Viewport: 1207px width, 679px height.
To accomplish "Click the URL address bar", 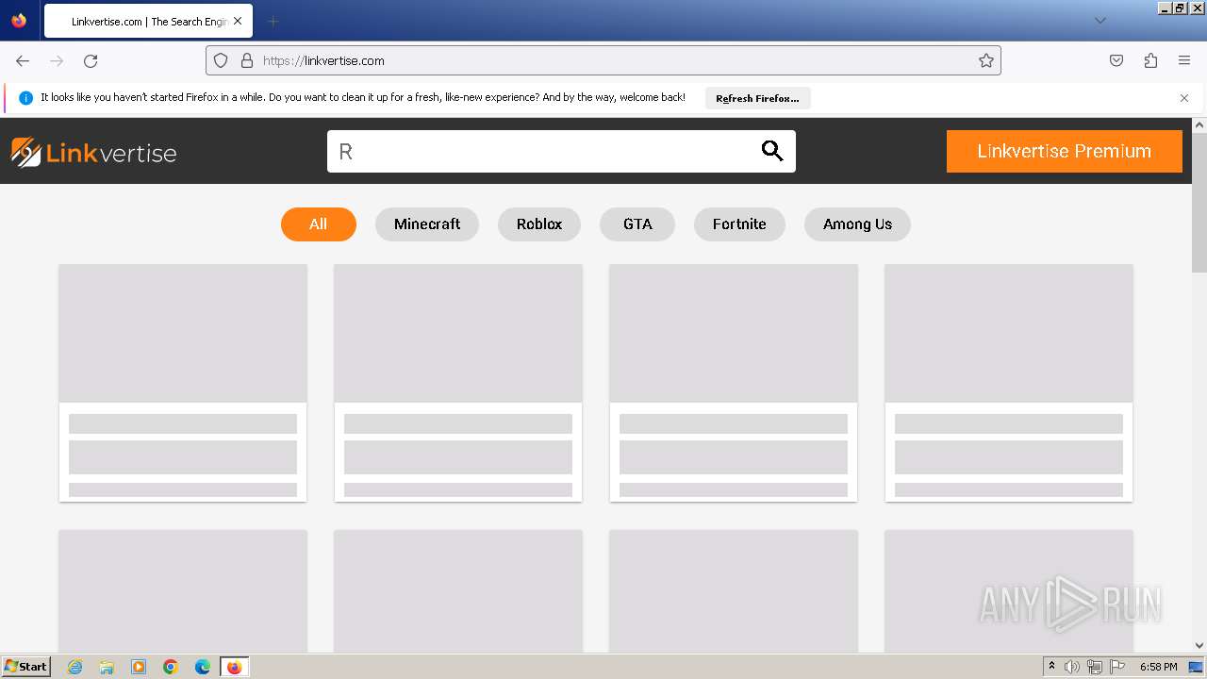I will [603, 60].
